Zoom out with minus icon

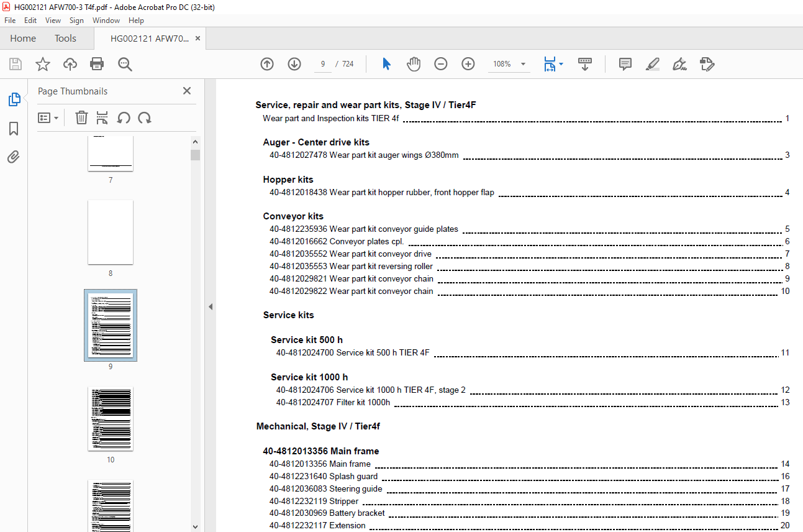[441, 64]
